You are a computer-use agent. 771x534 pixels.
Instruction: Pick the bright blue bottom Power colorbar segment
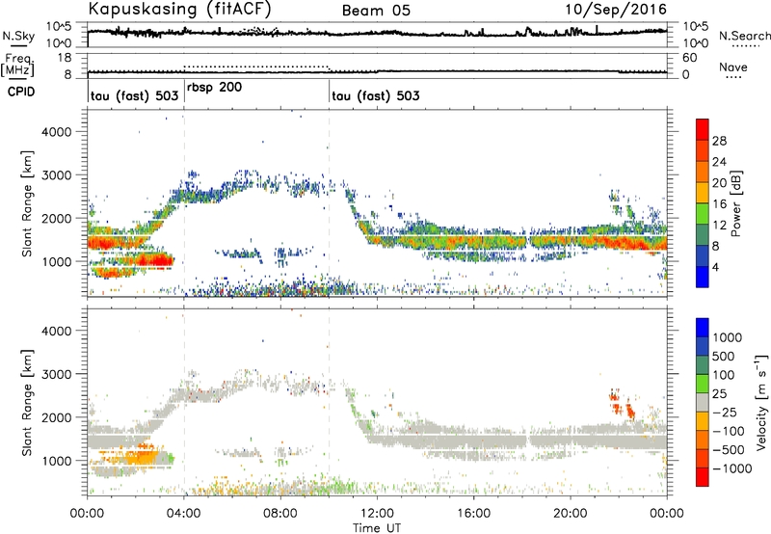point(703,277)
